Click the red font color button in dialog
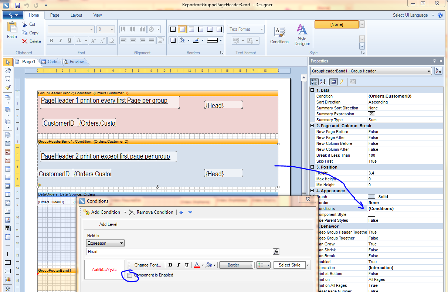448x292 pixels. pos(197,265)
